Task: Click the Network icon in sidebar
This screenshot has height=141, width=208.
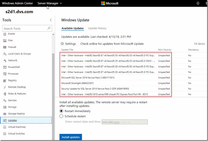Action: [5, 61]
